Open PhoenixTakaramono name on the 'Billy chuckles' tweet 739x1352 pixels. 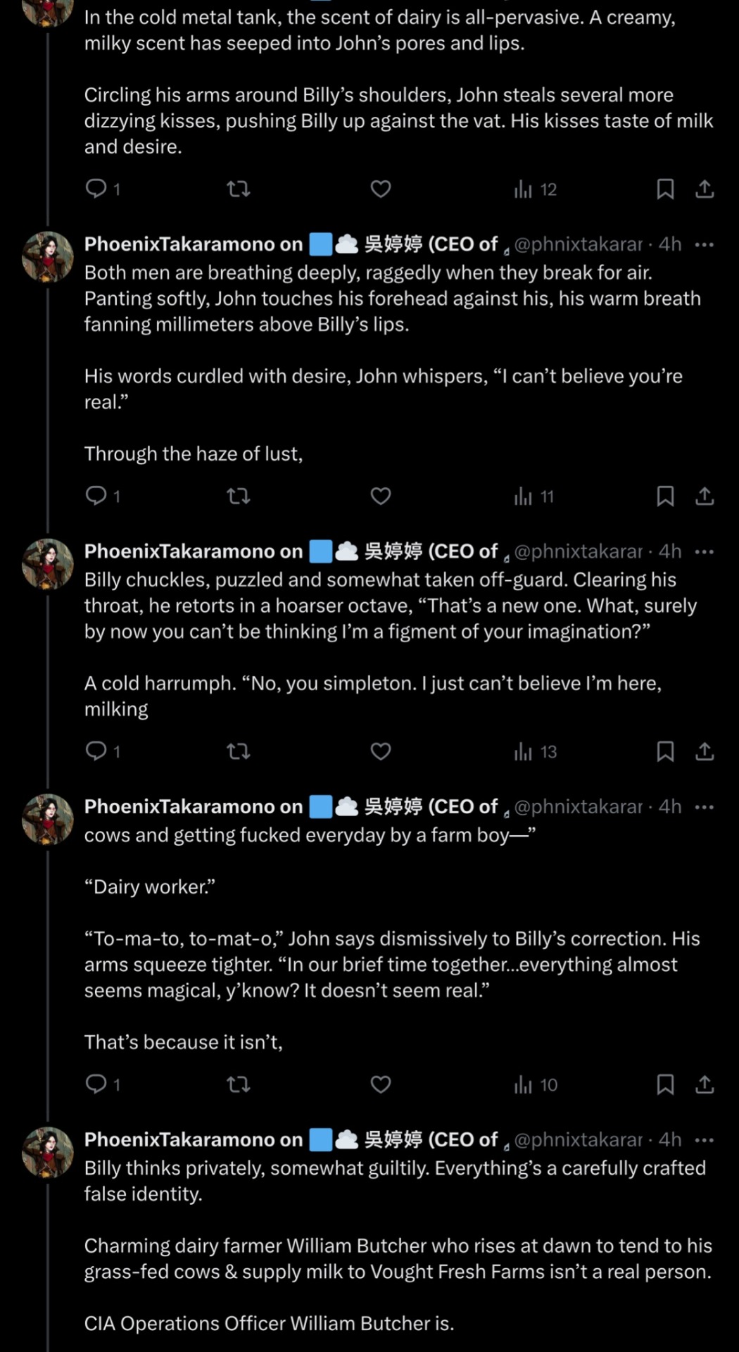tap(193, 551)
